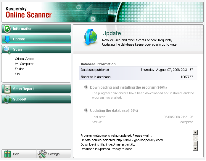The height and width of the screenshot is (161, 206).
Task: Click the 'Last start:' label
Action: point(99,117)
